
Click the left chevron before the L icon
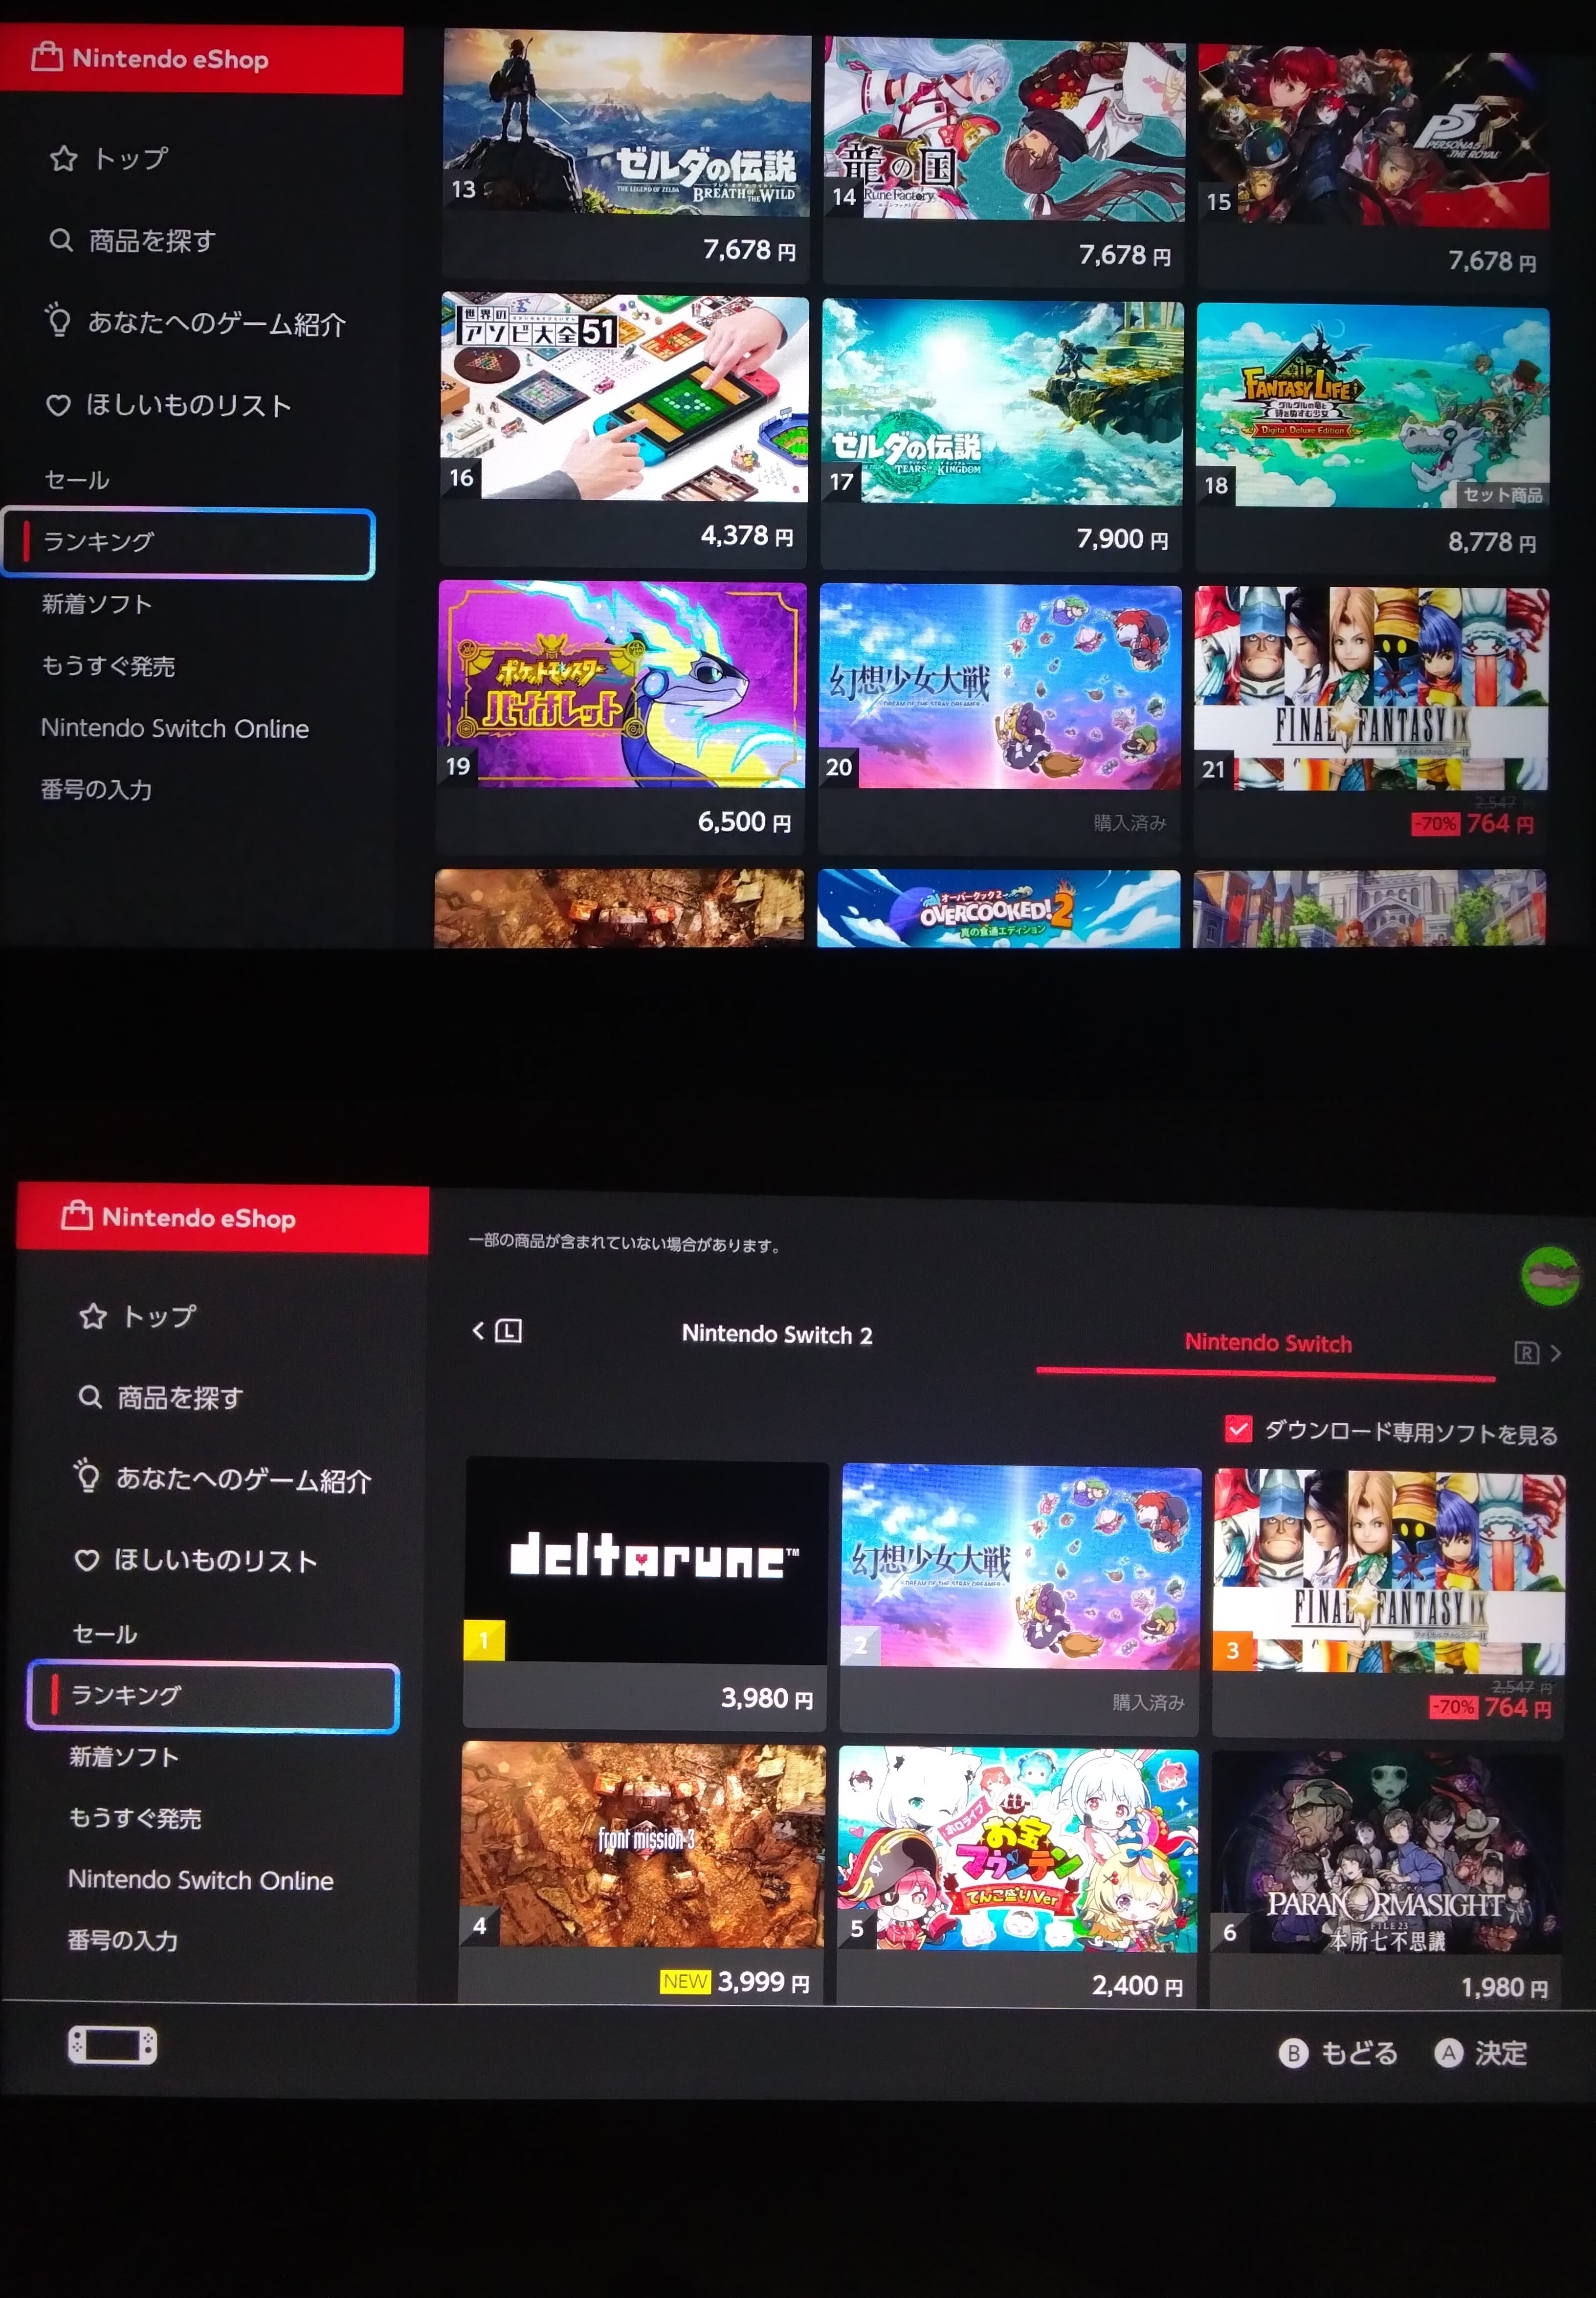click(478, 1330)
